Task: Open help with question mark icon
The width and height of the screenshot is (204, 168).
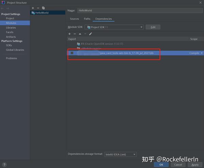Action: pos(4,165)
